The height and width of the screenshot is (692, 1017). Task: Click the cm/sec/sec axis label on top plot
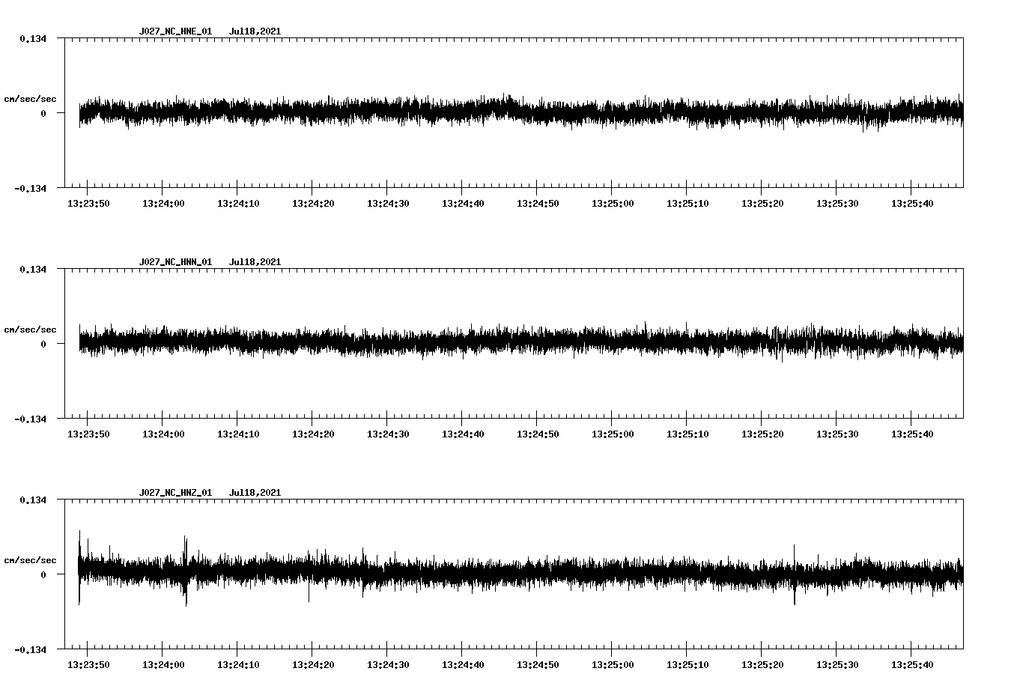tap(30, 98)
